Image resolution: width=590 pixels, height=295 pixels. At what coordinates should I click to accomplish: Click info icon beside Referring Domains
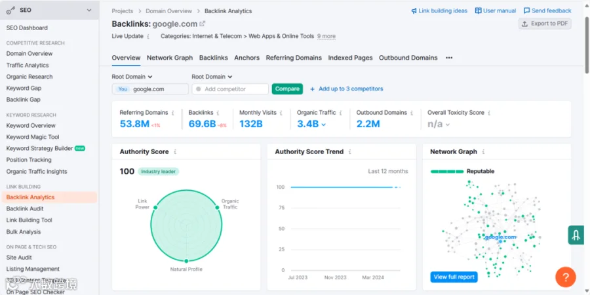tap(172, 113)
